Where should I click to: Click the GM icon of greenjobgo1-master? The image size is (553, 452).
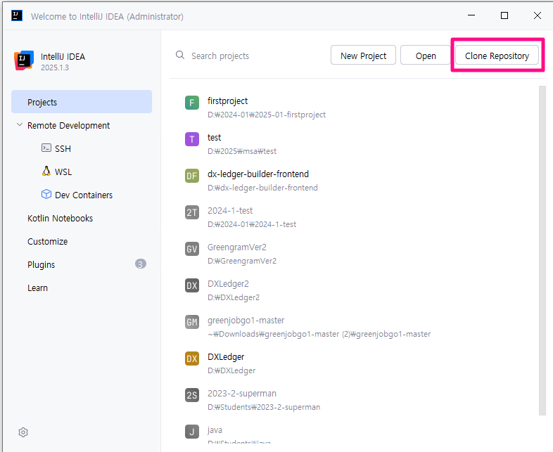[x=192, y=322]
